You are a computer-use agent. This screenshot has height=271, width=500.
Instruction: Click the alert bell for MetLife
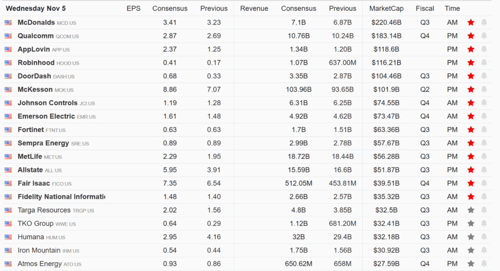click(x=484, y=157)
